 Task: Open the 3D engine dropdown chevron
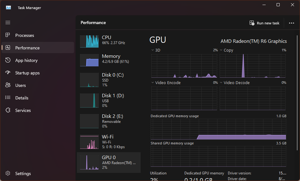click(152, 50)
